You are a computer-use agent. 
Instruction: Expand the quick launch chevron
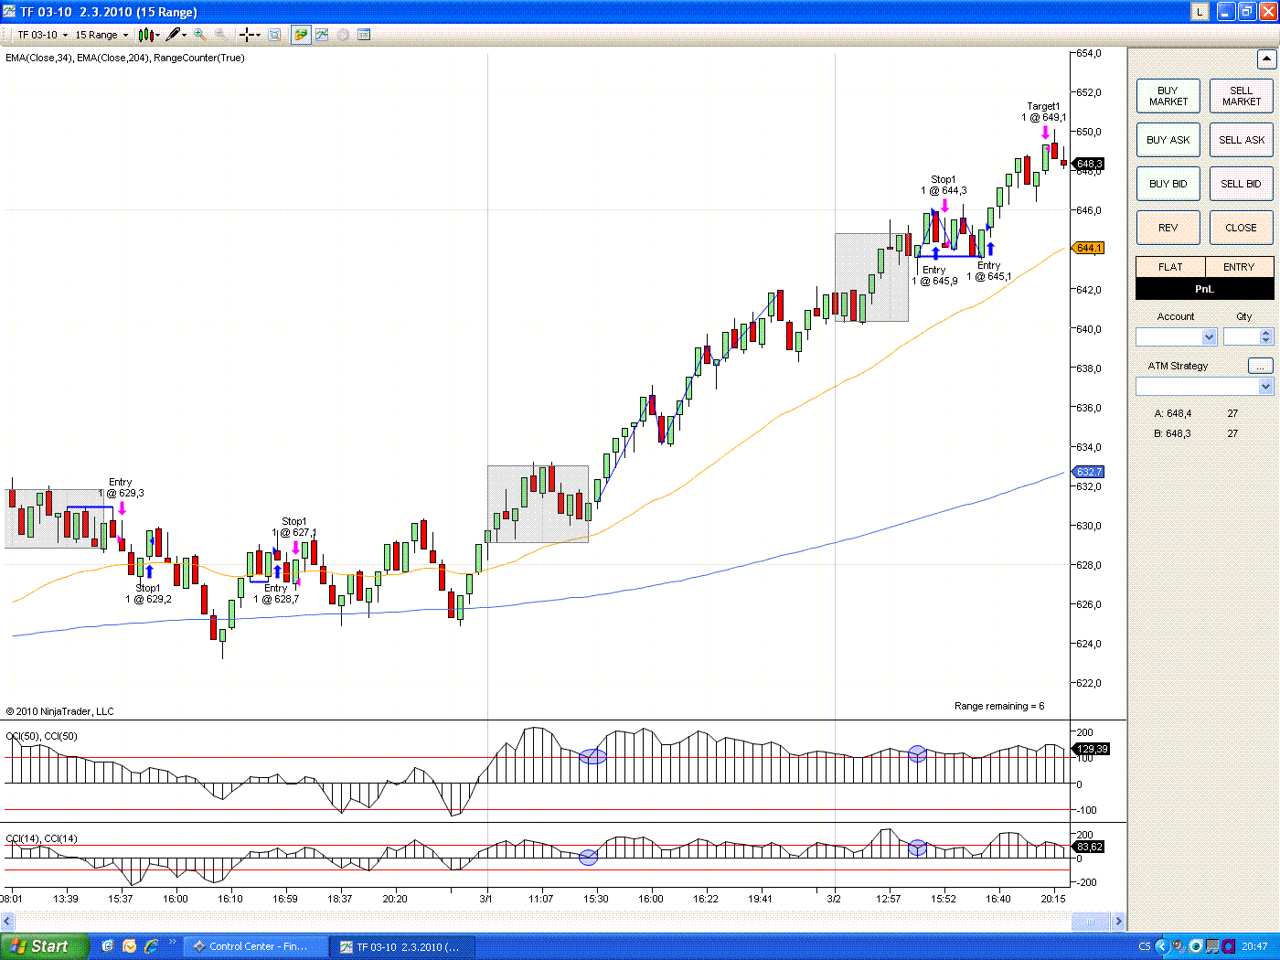click(x=172, y=943)
